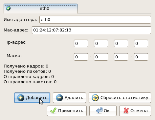Reset stats via Сбросить статистику button
Screen dimensions: 155x120
(120, 98)
